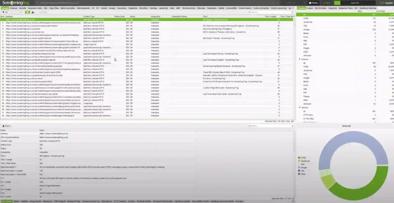Open the External tab

14,8
